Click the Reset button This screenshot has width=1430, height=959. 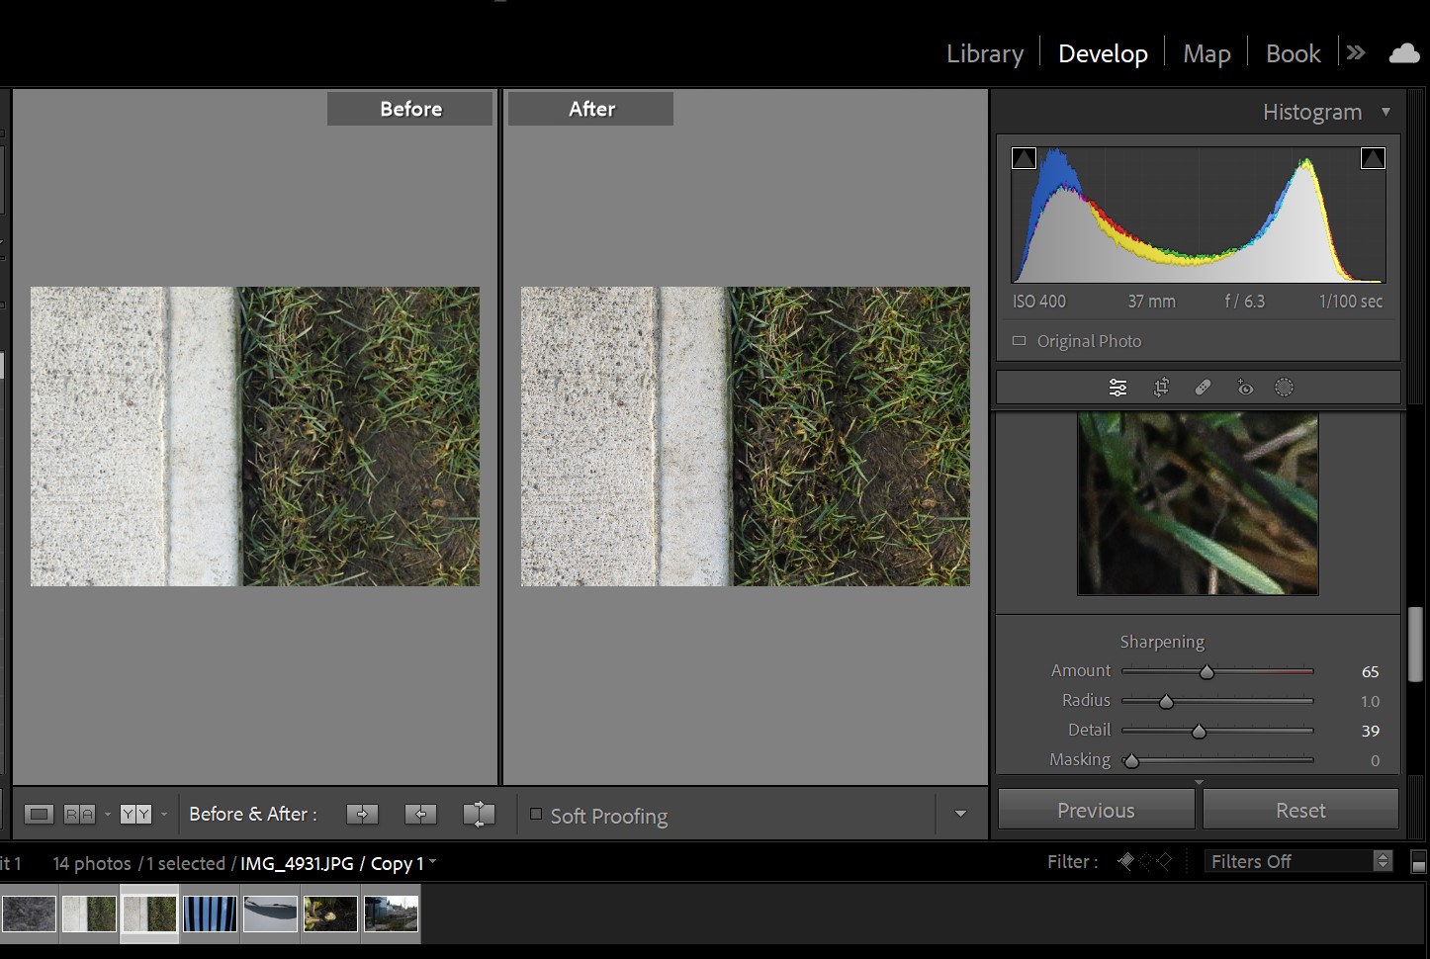tap(1299, 810)
